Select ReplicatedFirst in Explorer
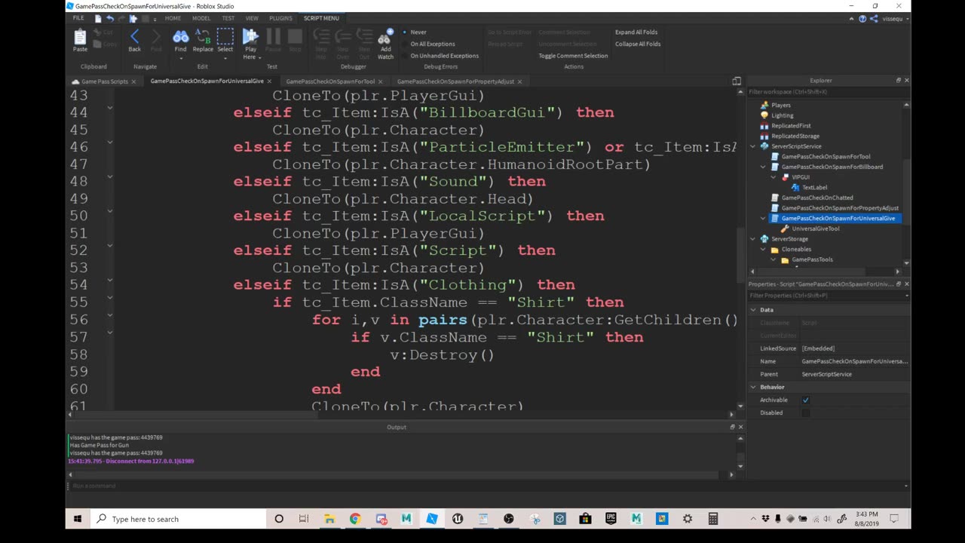 pos(791,126)
